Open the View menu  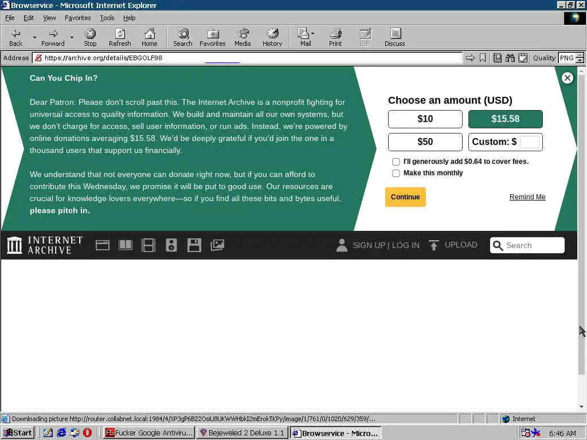point(49,18)
